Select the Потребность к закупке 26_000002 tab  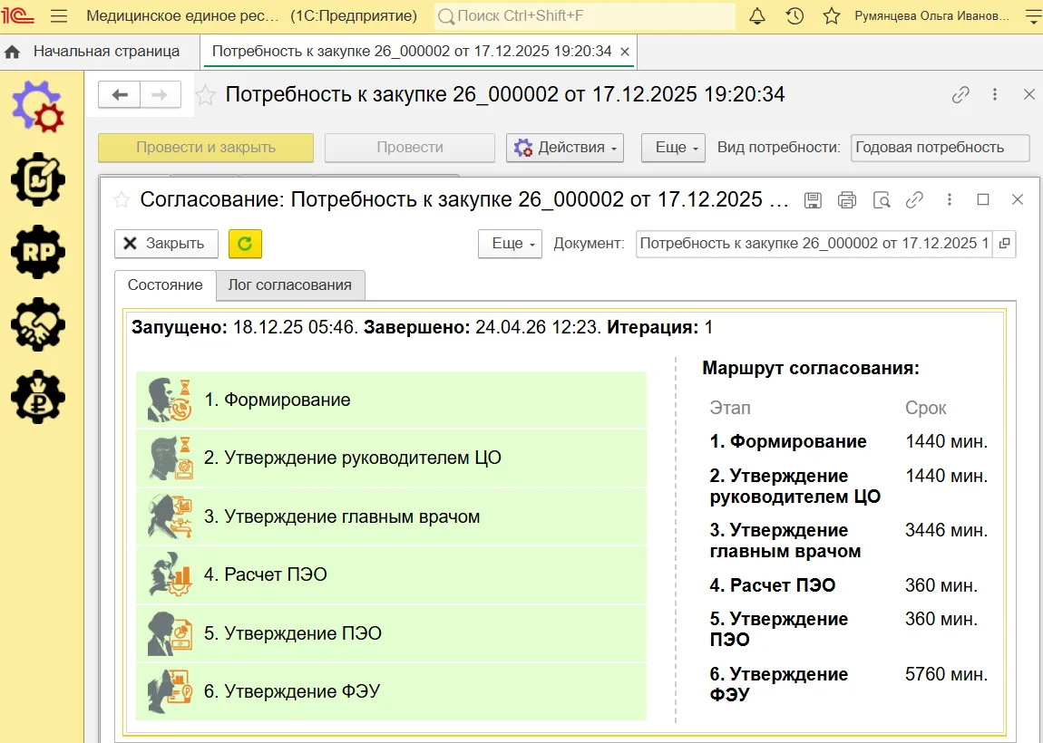411,52
